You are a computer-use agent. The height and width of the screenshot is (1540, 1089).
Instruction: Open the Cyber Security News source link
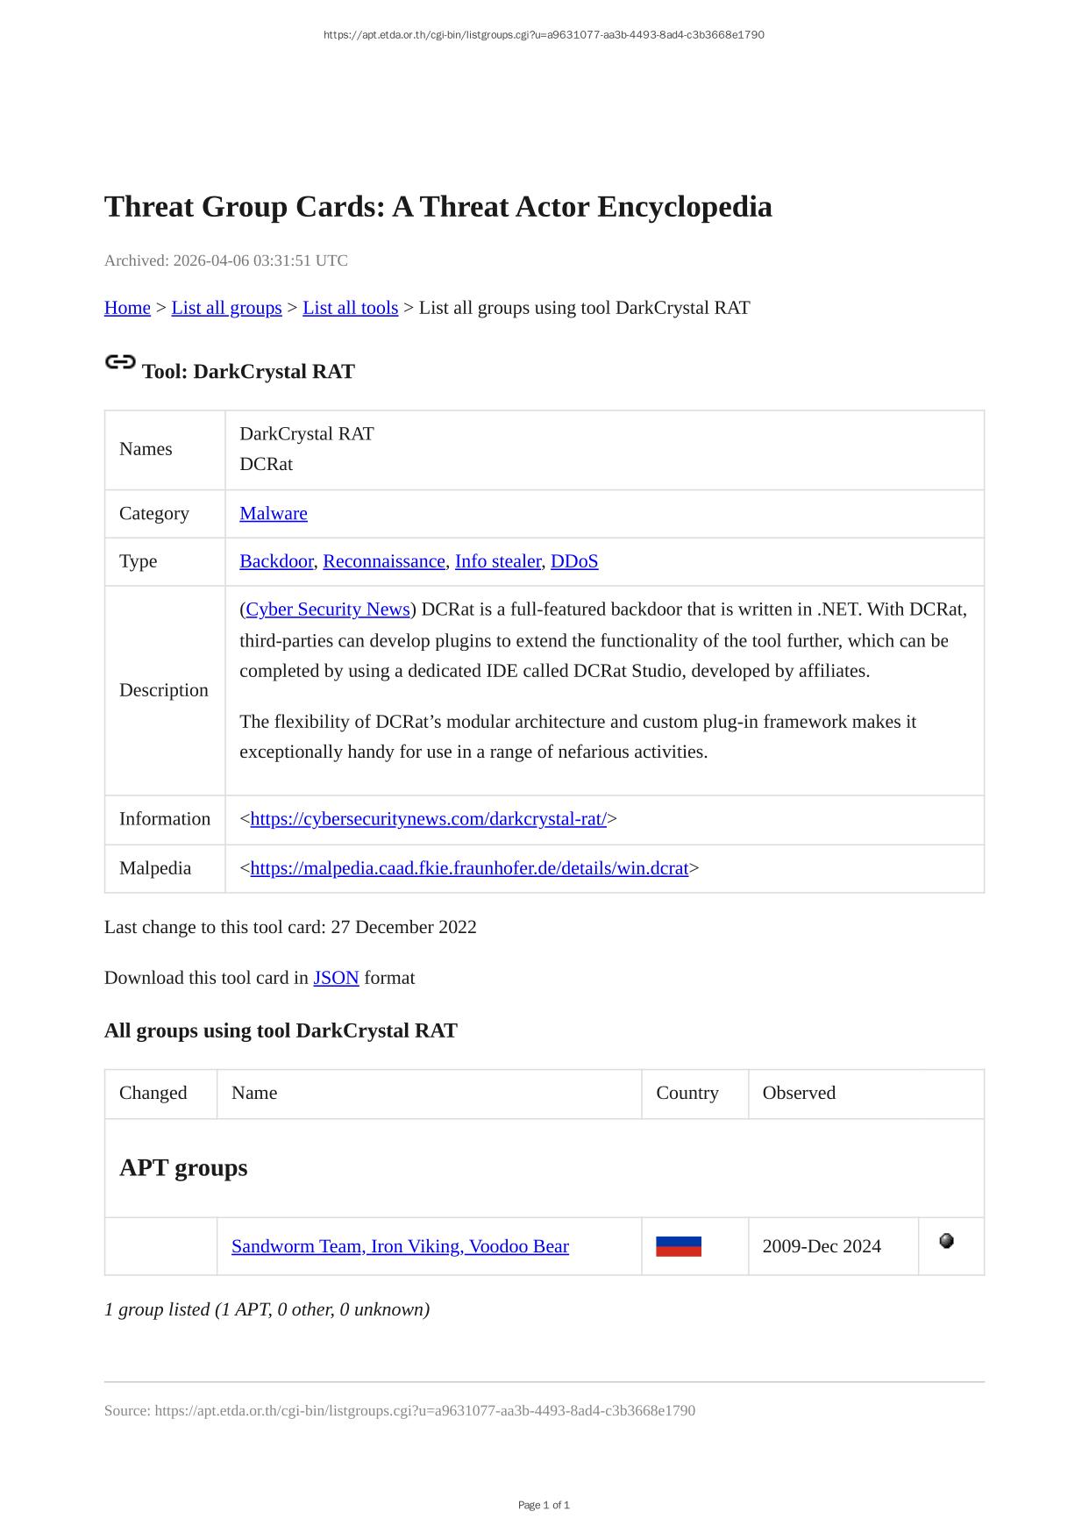pos(328,610)
